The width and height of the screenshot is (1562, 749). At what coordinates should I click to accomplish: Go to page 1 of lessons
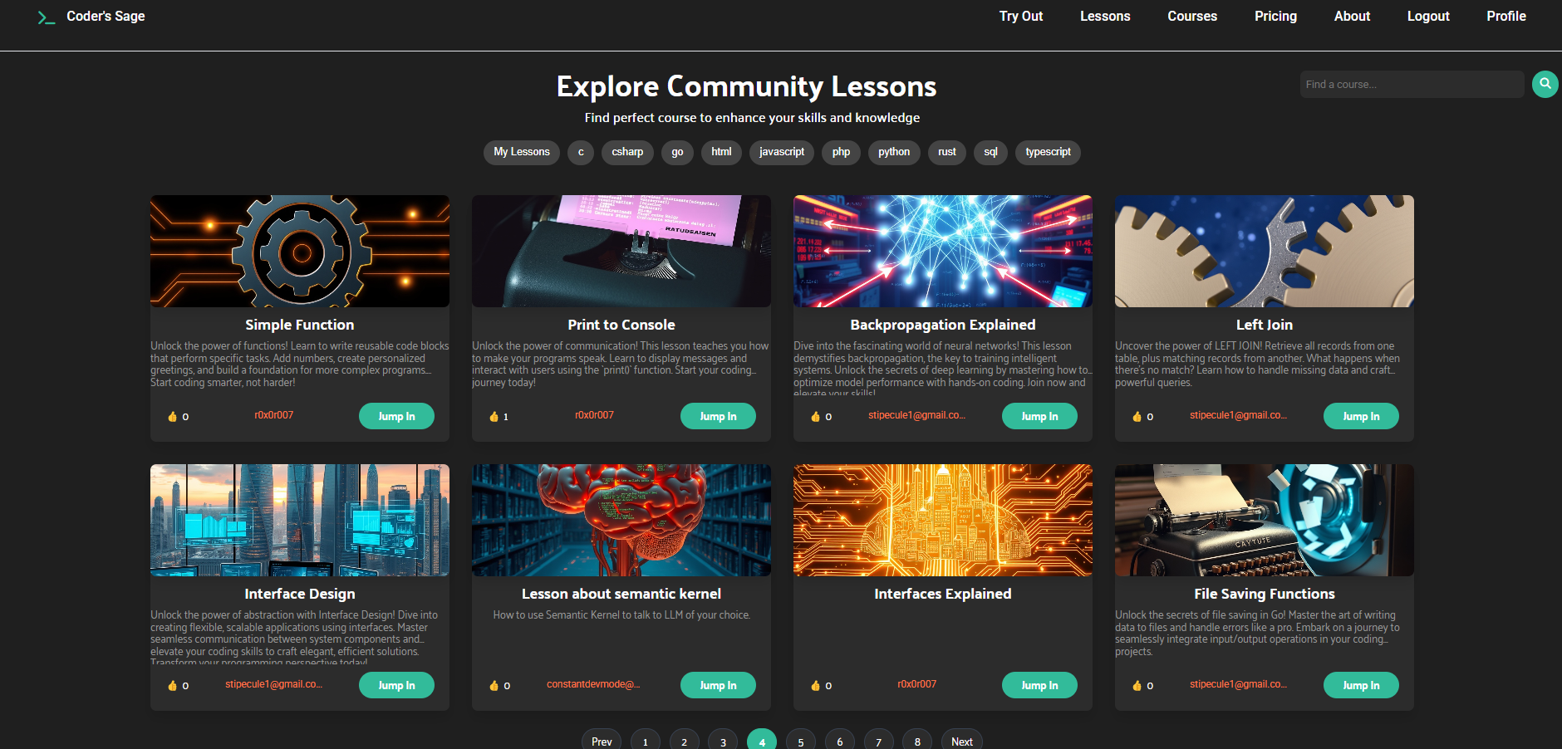pyautogui.click(x=646, y=741)
